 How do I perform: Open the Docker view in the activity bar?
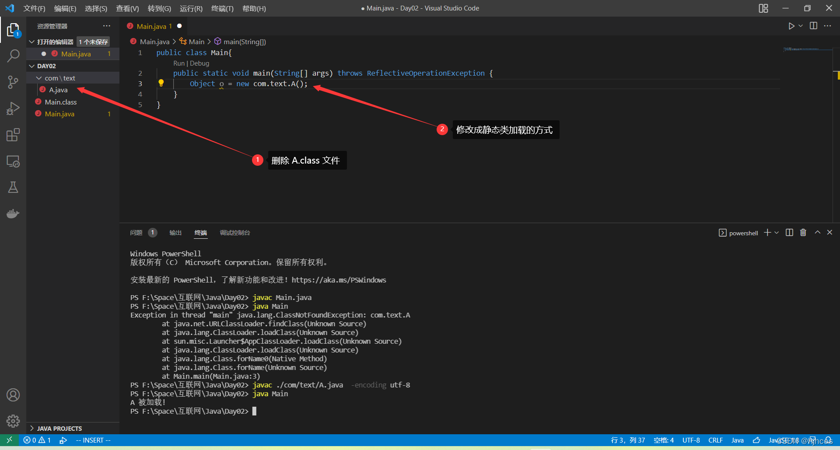click(13, 213)
